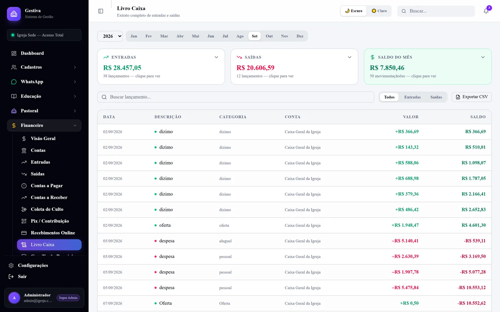Click the Sair logout icon
This screenshot has height=312, width=500.
point(11,276)
